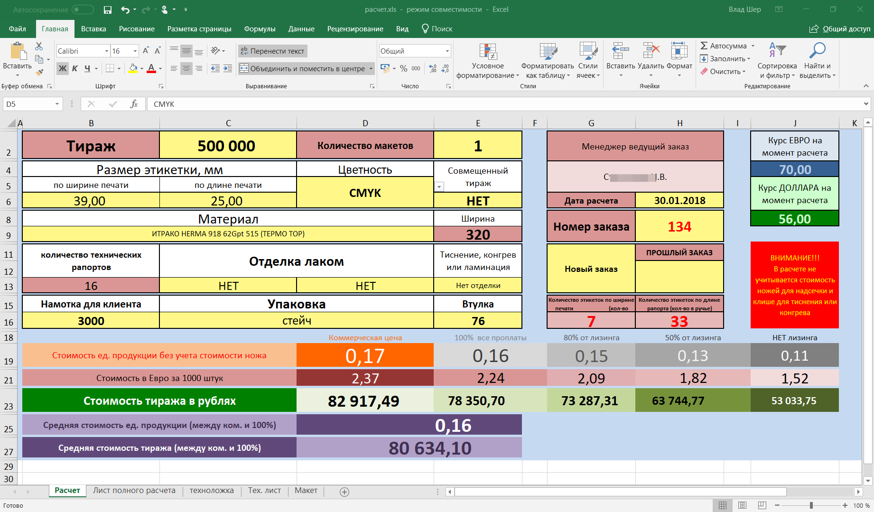Image resolution: width=874 pixels, height=512 pixels.
Task: Click the increase indent icon
Action: pos(228,68)
